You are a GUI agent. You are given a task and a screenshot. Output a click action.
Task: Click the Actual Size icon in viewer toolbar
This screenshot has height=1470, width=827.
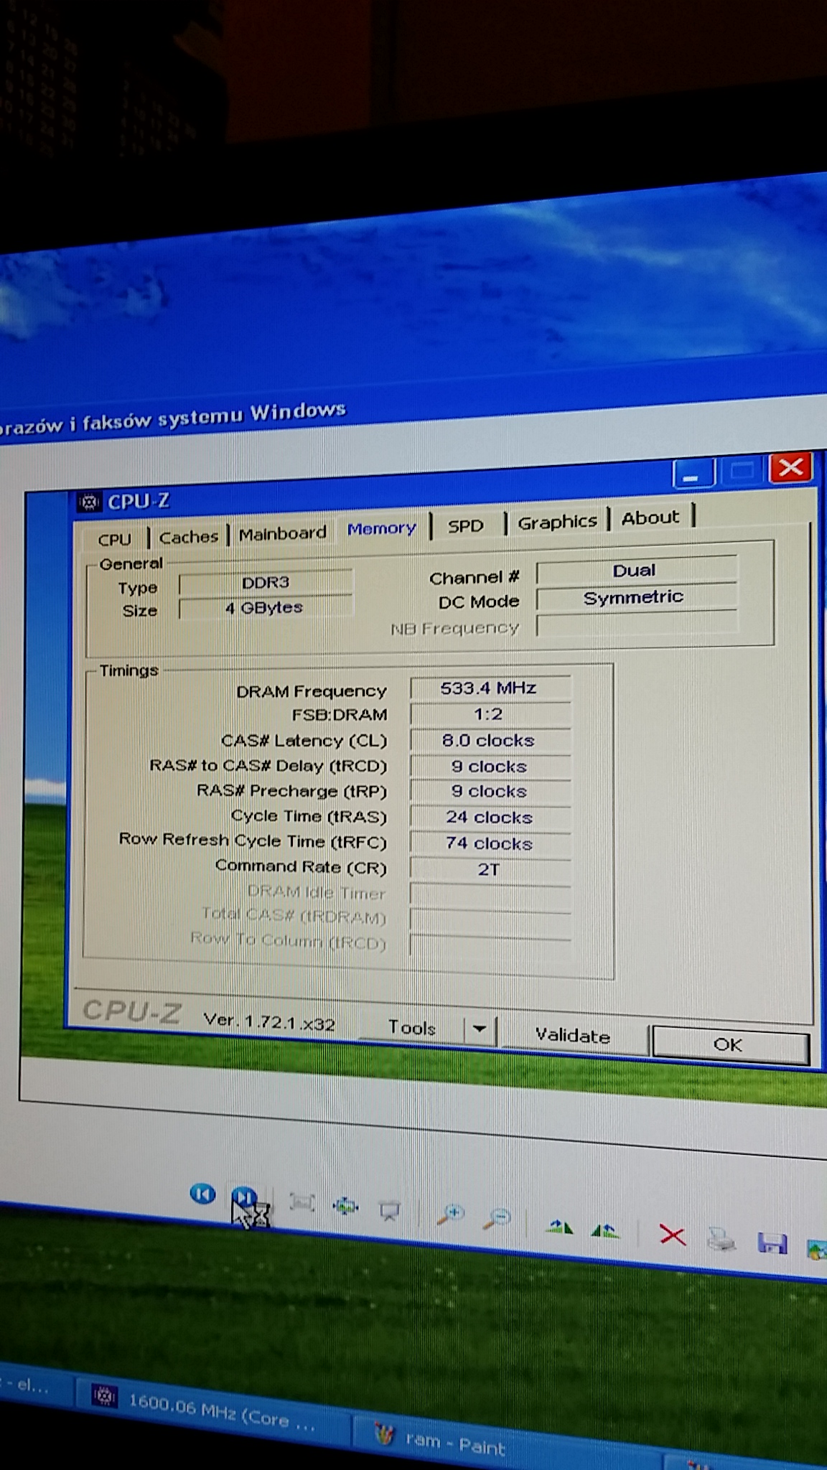pyautogui.click(x=345, y=1207)
